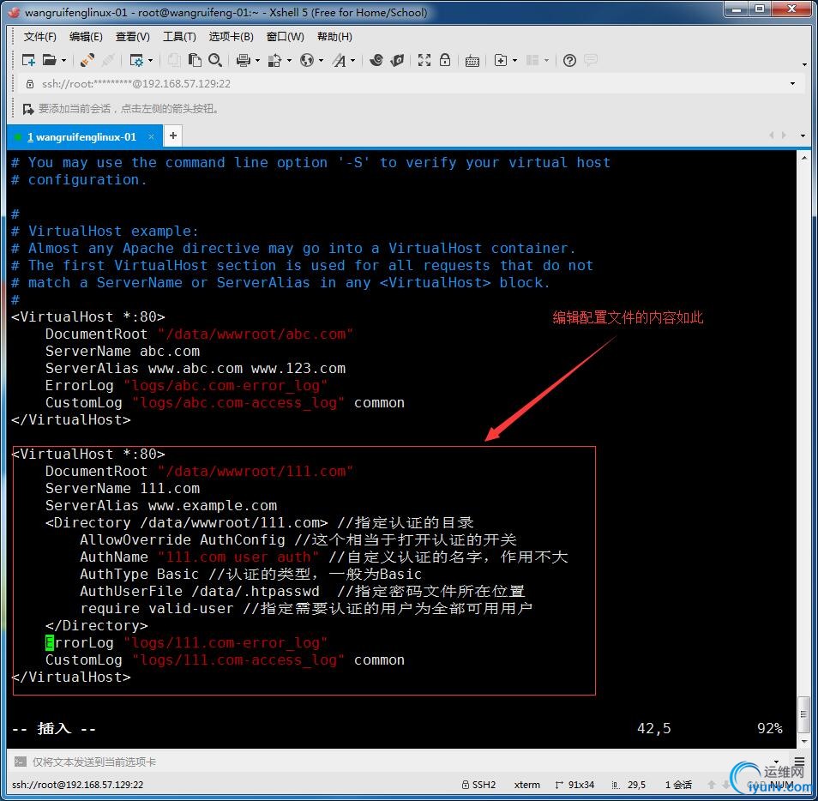Click the Find magnifier icon in toolbar
This screenshot has width=818, height=801.
215,60
